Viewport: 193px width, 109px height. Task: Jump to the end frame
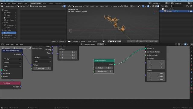tap(120, 41)
